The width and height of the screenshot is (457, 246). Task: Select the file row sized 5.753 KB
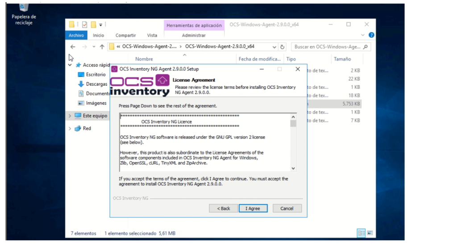click(334, 104)
